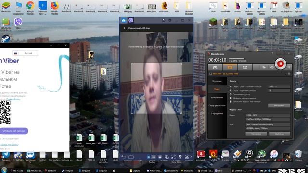The height and width of the screenshot is (173, 308).
Task: Open BlueStacks account profile icon
Action: click(x=164, y=20)
